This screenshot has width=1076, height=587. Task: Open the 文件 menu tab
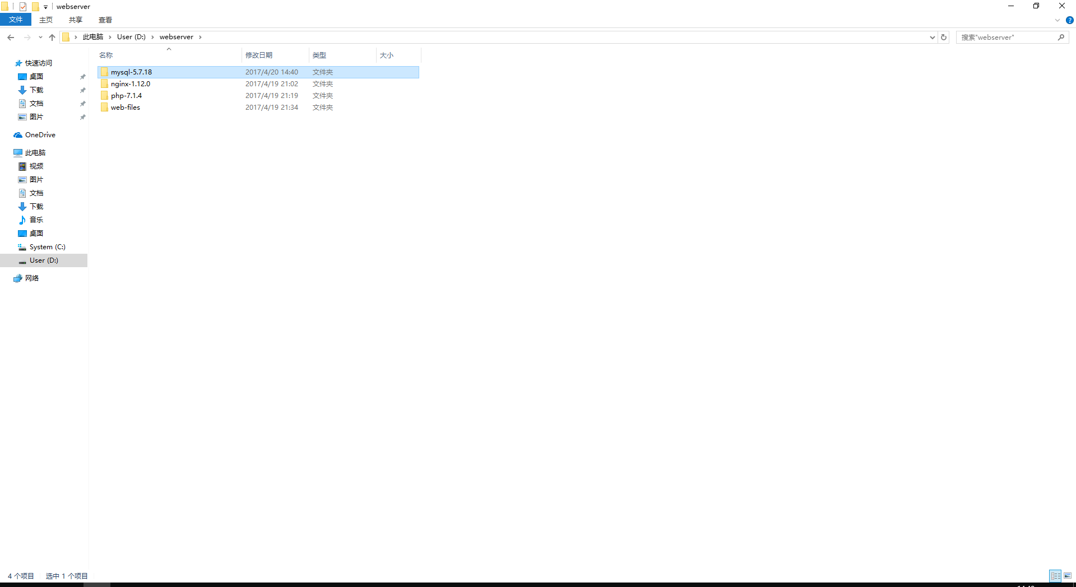(x=16, y=20)
